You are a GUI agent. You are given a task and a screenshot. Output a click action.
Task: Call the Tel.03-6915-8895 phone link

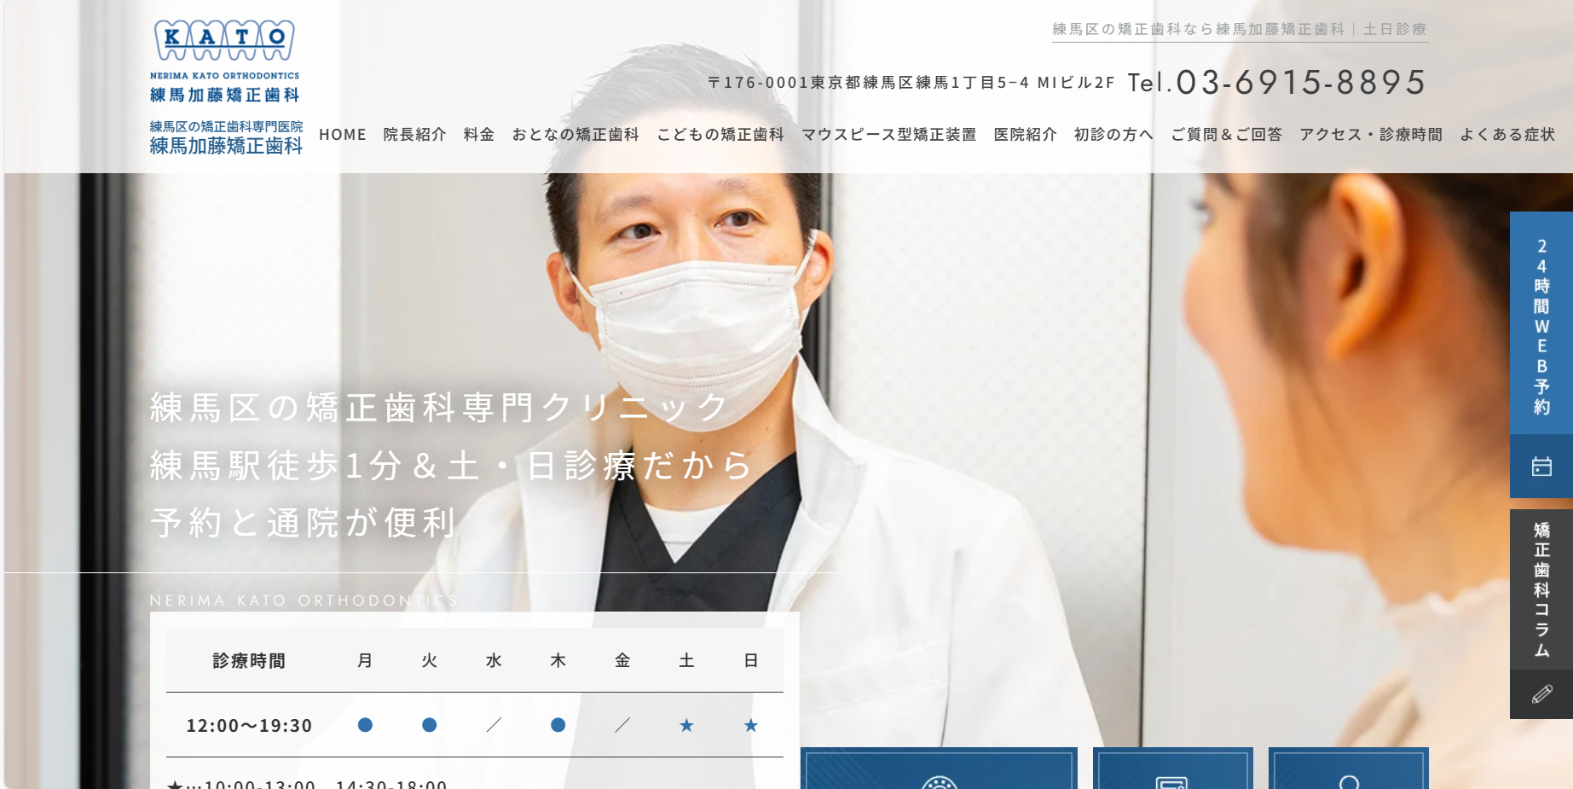click(1276, 82)
